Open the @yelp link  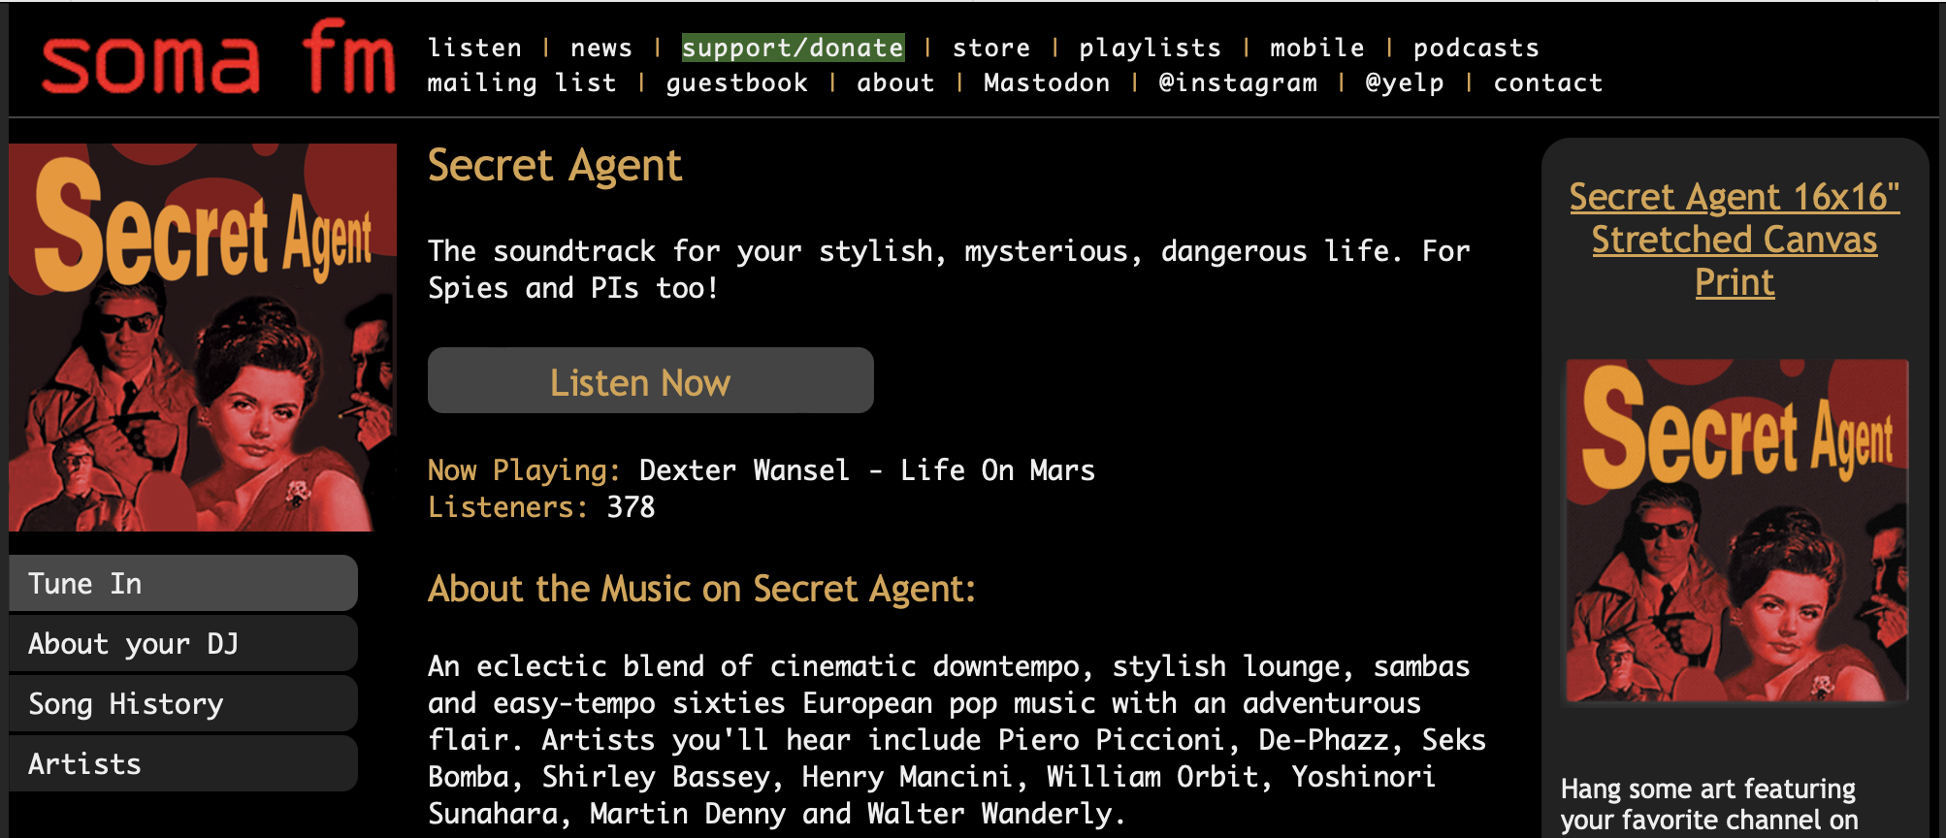point(1405,83)
